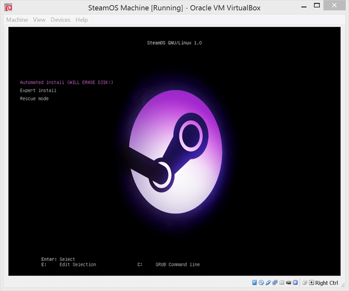Click the shared folders status icon
Viewport: 349px width, 291px height.
point(282,283)
